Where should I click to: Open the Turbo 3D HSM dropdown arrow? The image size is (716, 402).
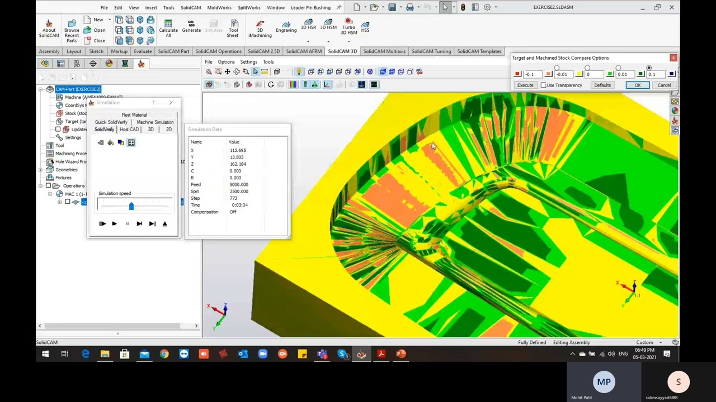348,41
